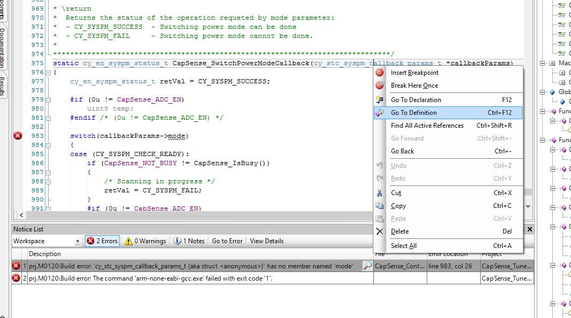Screen dimensions: 571x318
Task: Choose Find All Active References
Action: tap(427, 126)
